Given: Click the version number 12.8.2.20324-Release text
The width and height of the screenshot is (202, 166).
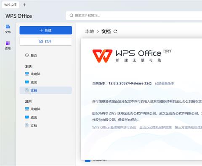Looking at the screenshot, I should click(x=126, y=83).
